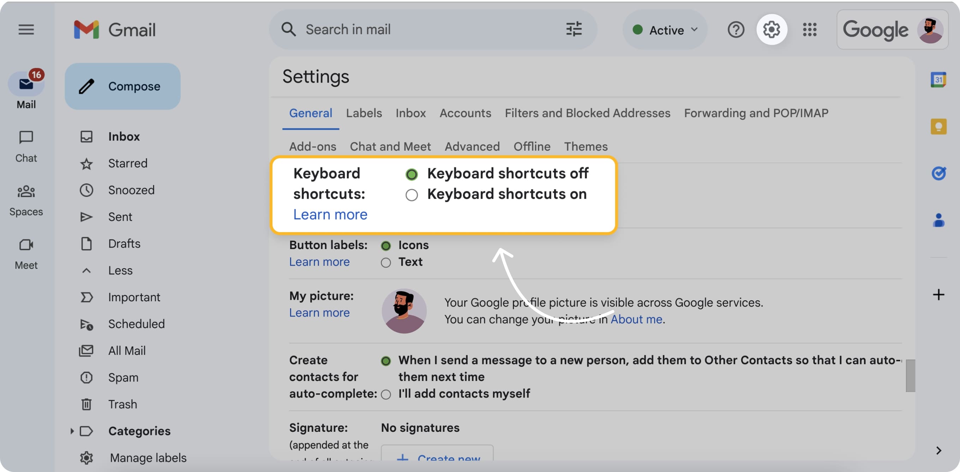Click Learn more under keyboard shortcuts
Image resolution: width=960 pixels, height=472 pixels.
pyautogui.click(x=330, y=214)
